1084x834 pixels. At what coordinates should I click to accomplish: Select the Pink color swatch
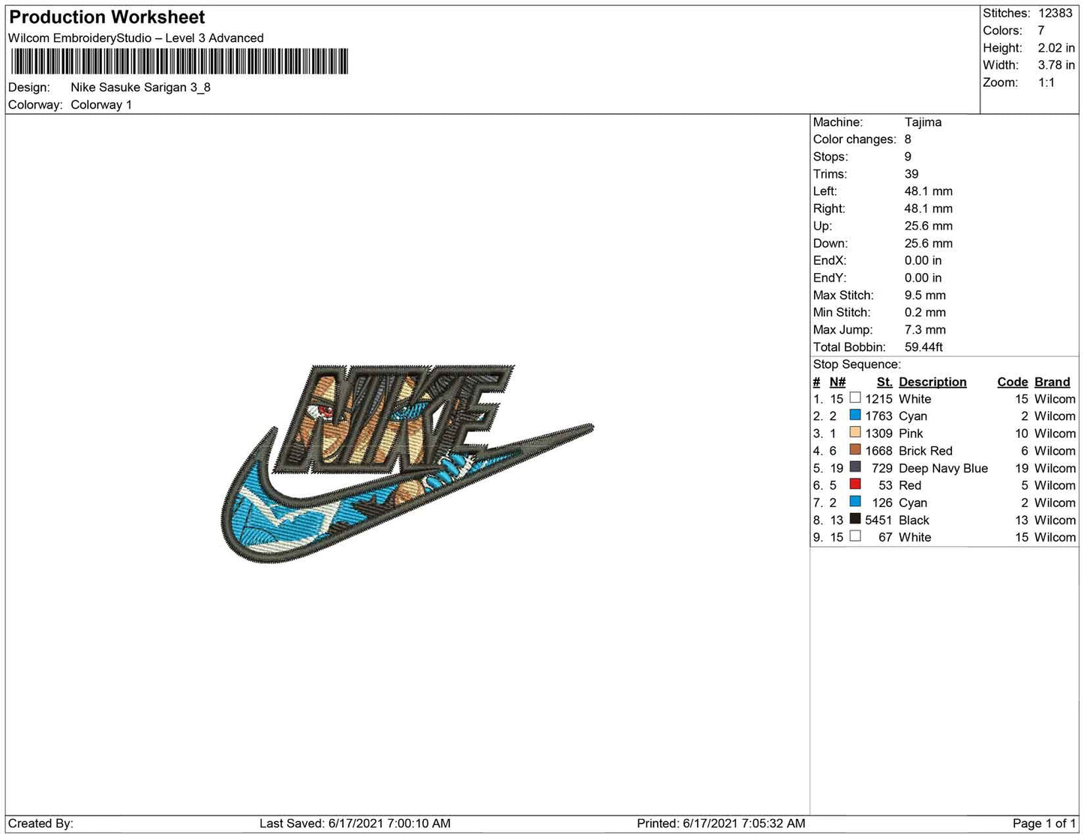855,433
